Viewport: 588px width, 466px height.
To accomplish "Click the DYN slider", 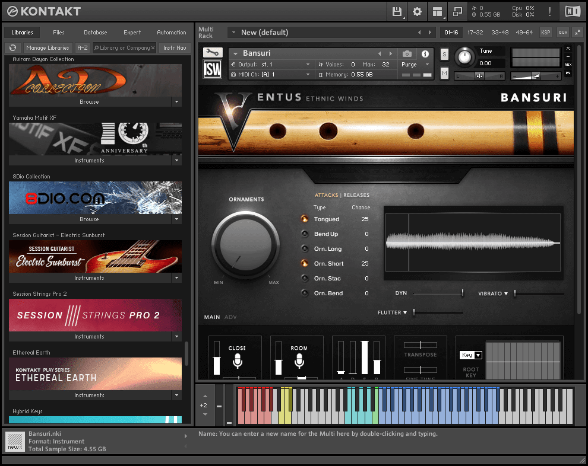I will (438, 293).
